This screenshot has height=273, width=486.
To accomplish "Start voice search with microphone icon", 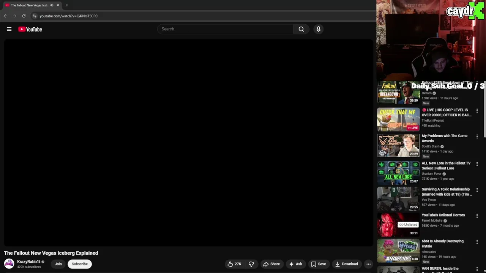I will (319, 29).
